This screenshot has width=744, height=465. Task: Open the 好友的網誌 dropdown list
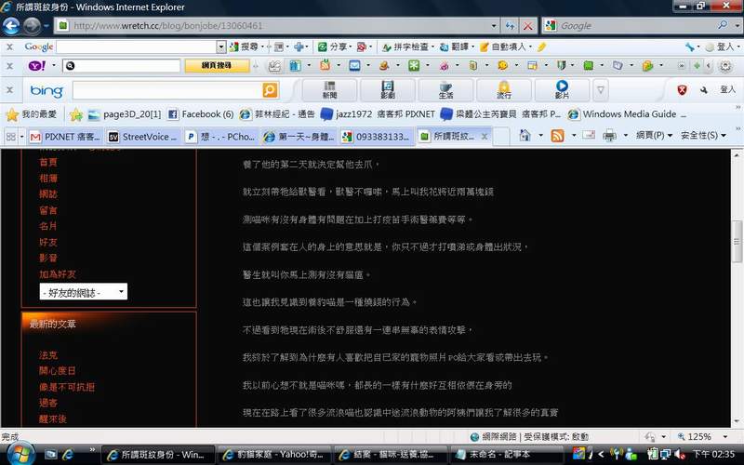tap(84, 292)
